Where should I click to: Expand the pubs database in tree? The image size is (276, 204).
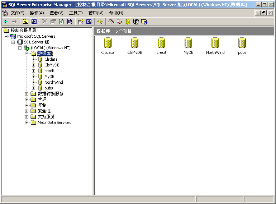tap(33, 88)
